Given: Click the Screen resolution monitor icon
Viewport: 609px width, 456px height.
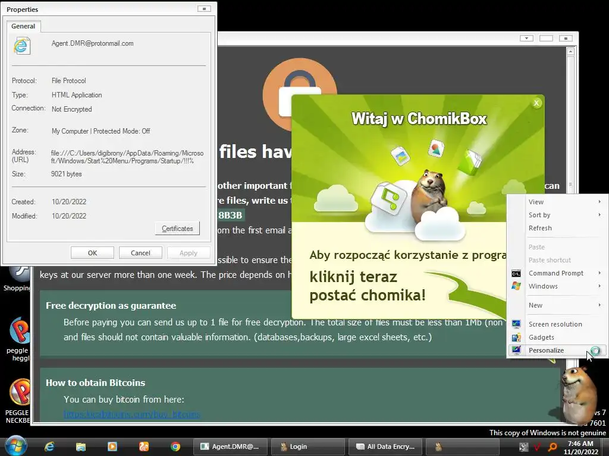Looking at the screenshot, I should (516, 324).
